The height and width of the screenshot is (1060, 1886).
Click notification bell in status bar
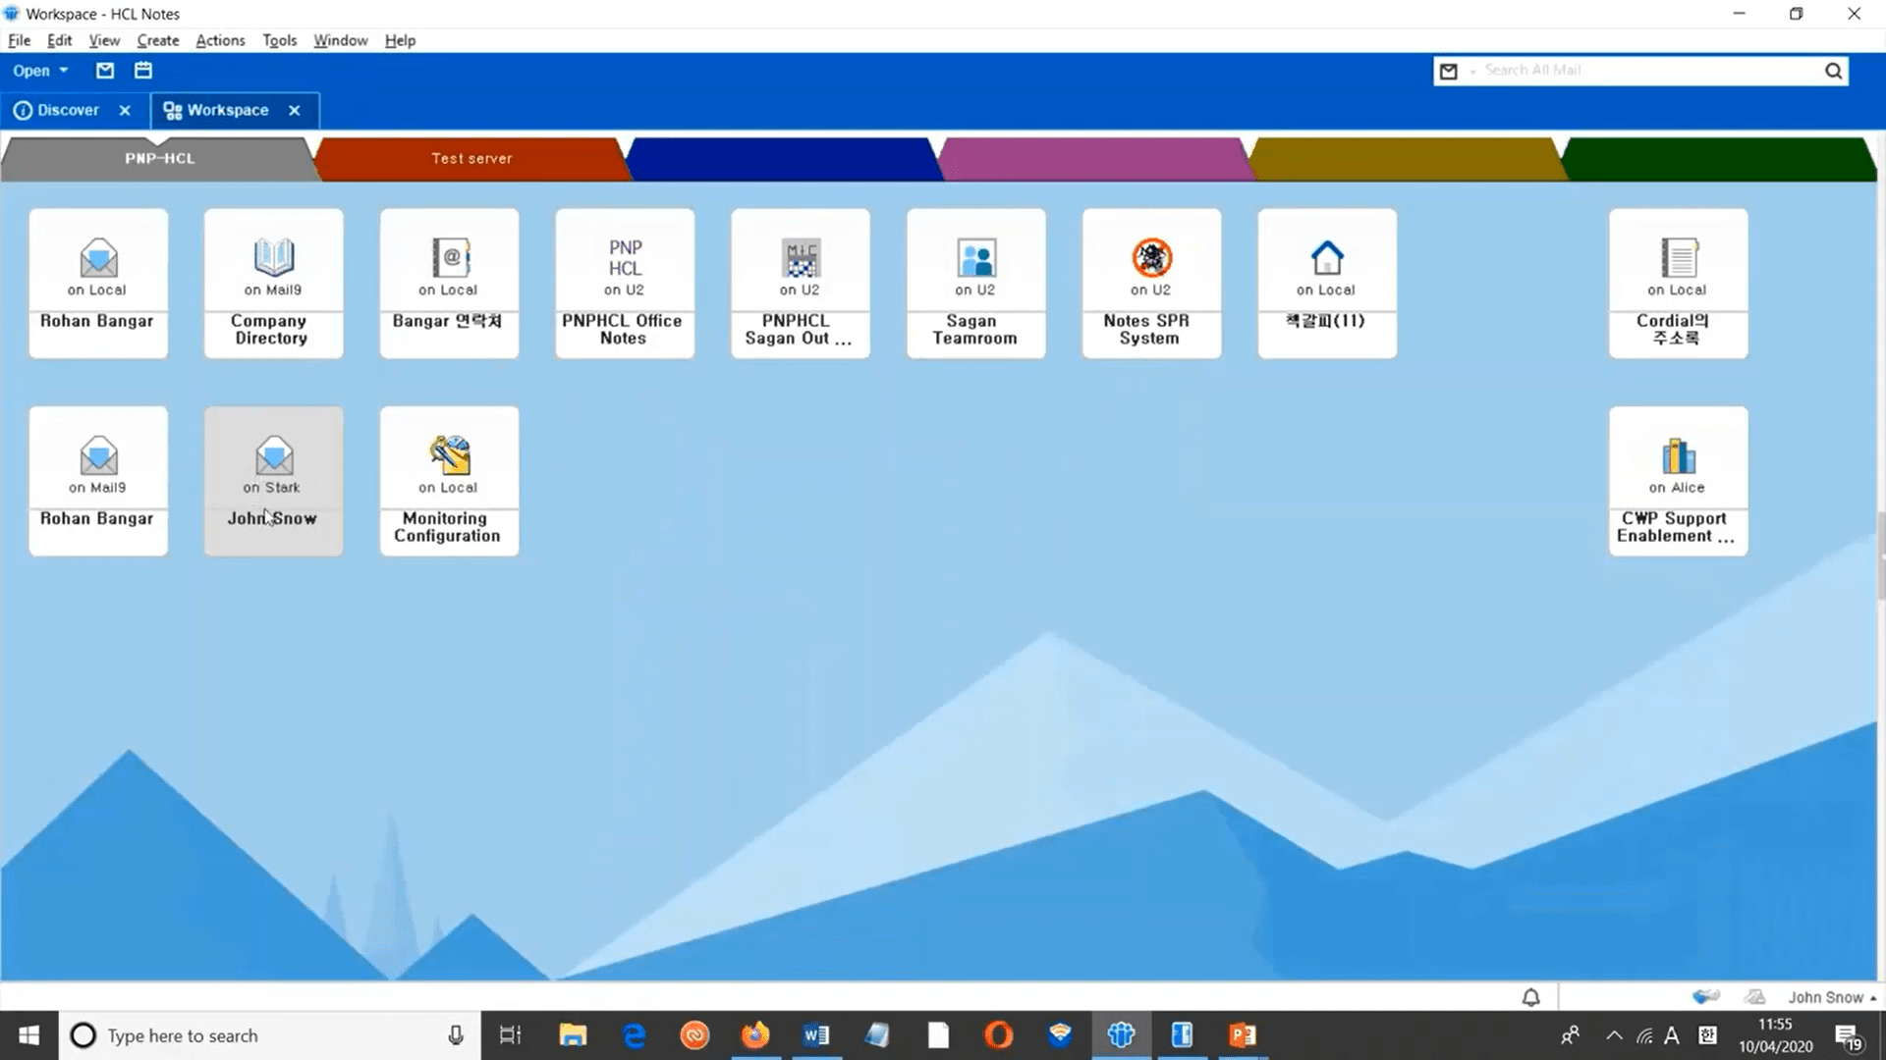click(x=1530, y=997)
